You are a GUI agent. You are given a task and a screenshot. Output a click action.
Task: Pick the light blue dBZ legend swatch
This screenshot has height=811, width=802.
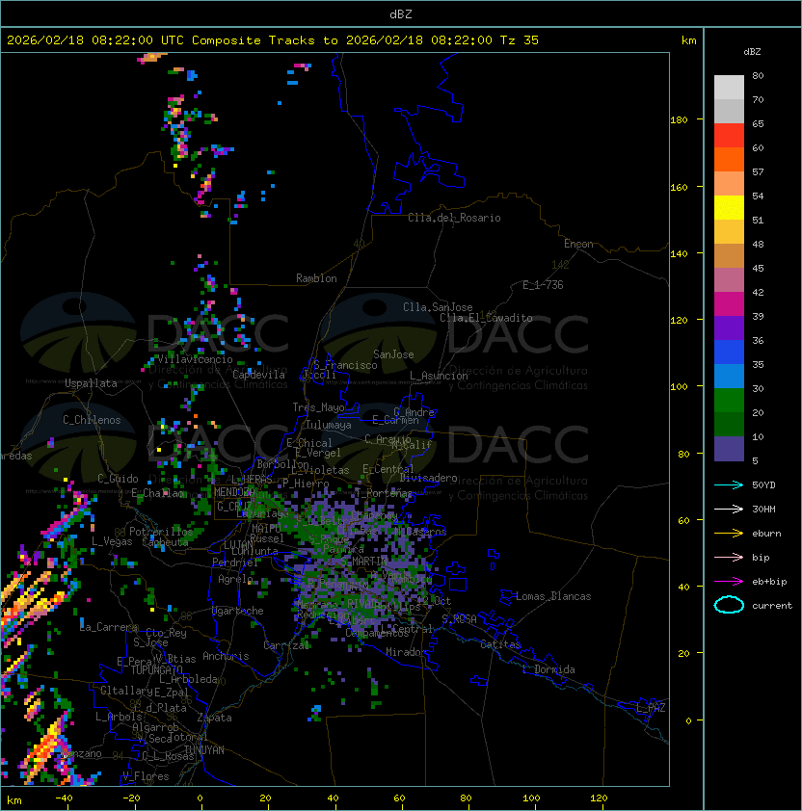coord(729,377)
